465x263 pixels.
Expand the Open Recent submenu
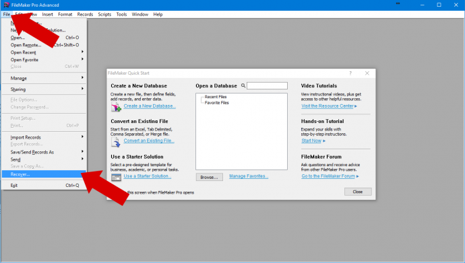44,52
